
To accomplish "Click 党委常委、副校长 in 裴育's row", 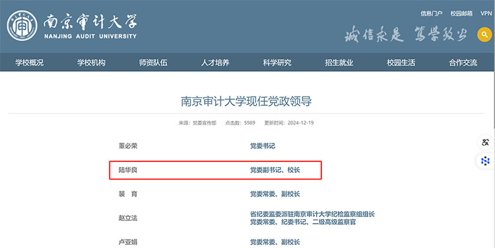I will point(275,194).
